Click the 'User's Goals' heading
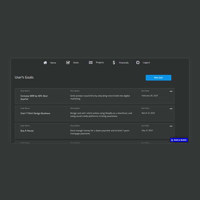200x200 pixels. [24, 77]
